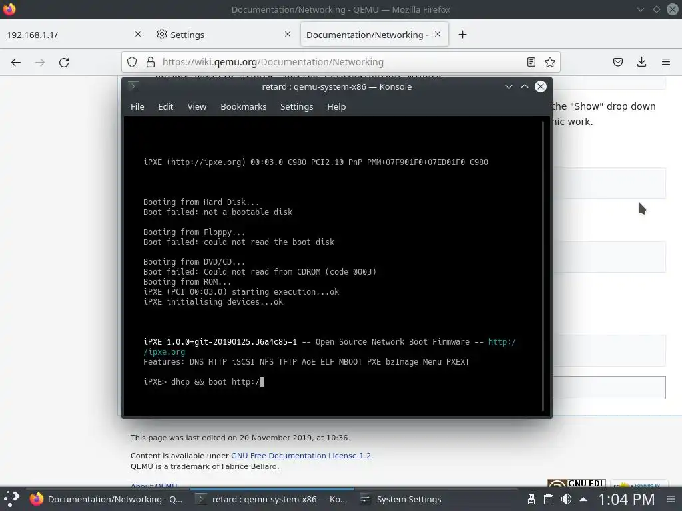Show site security padlock info

tap(151, 62)
